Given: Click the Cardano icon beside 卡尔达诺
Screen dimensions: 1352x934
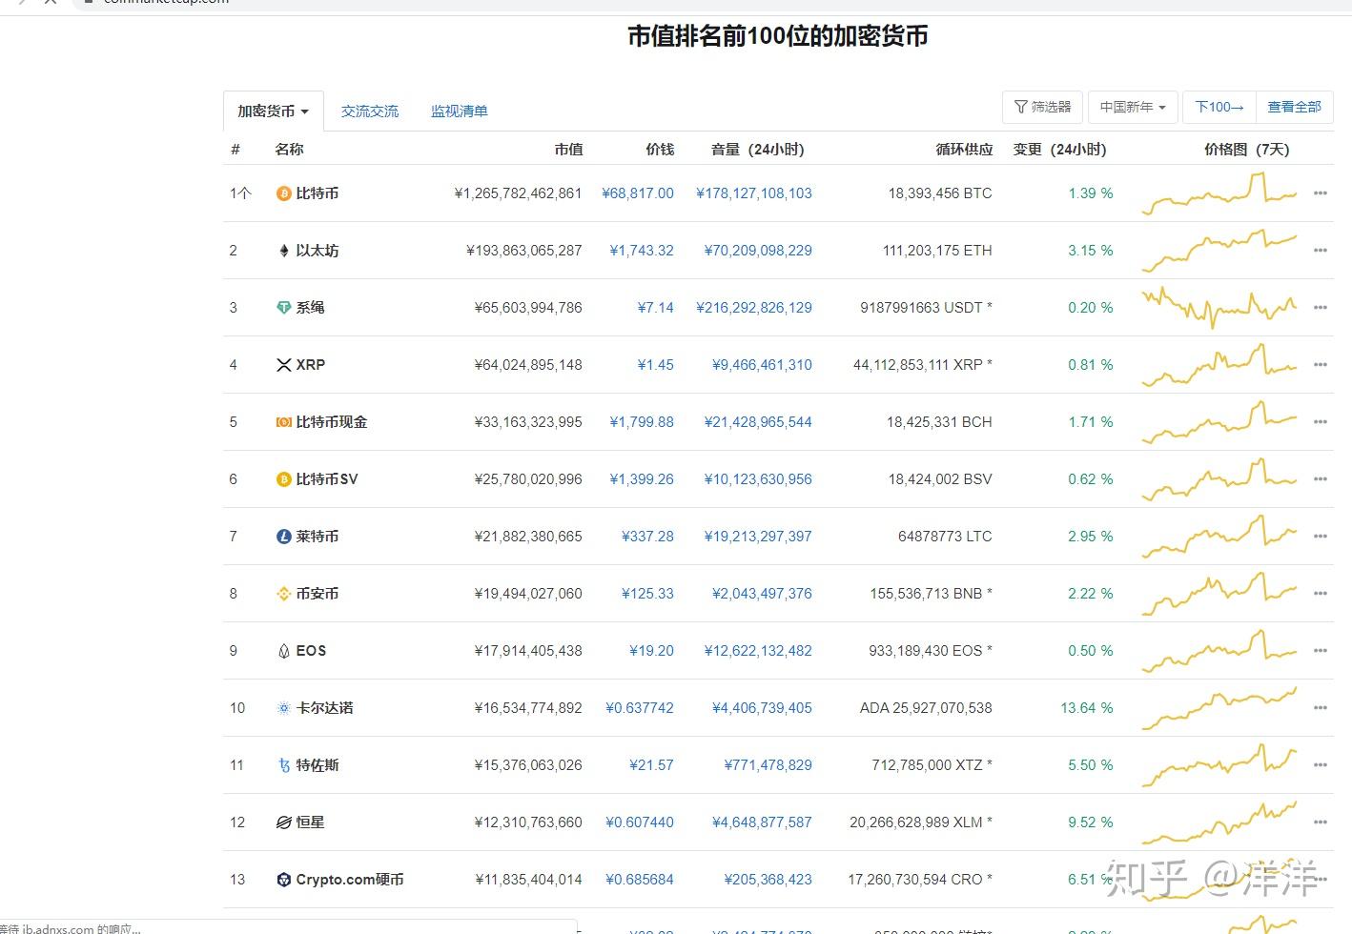Looking at the screenshot, I should pyautogui.click(x=283, y=708).
